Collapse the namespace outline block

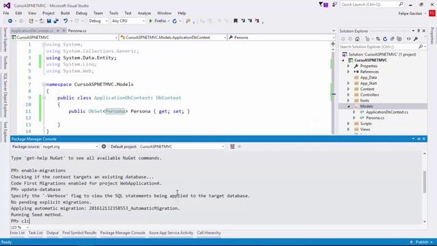pos(44,84)
